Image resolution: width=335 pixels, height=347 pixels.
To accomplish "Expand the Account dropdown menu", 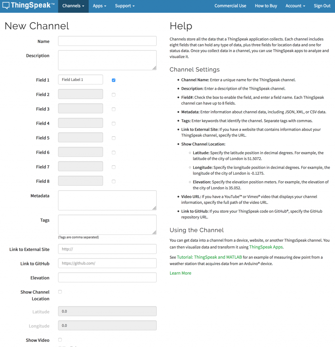I will coord(295,6).
